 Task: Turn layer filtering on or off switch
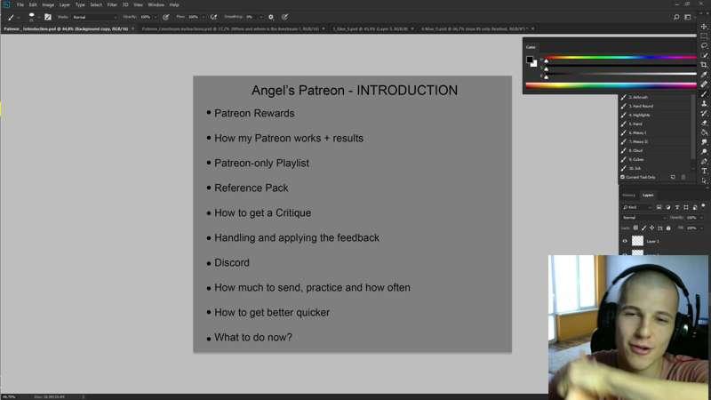coord(703,206)
